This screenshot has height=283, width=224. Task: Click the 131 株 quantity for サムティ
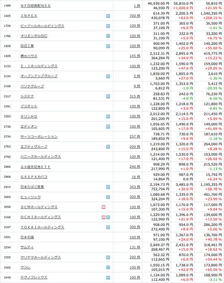tap(135, 247)
